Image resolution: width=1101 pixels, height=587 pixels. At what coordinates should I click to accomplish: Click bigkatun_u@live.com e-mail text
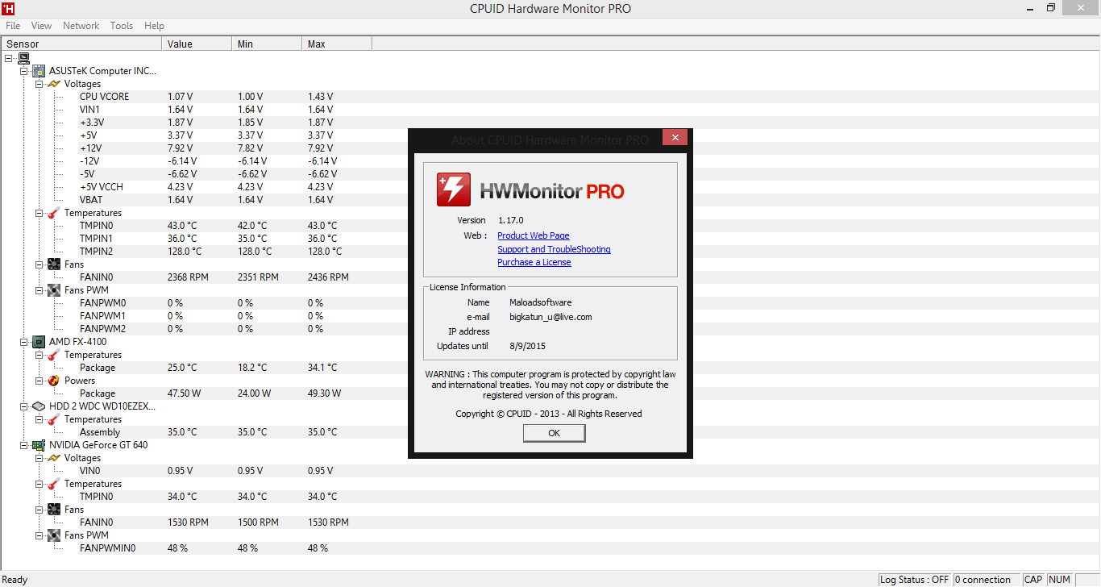550,317
